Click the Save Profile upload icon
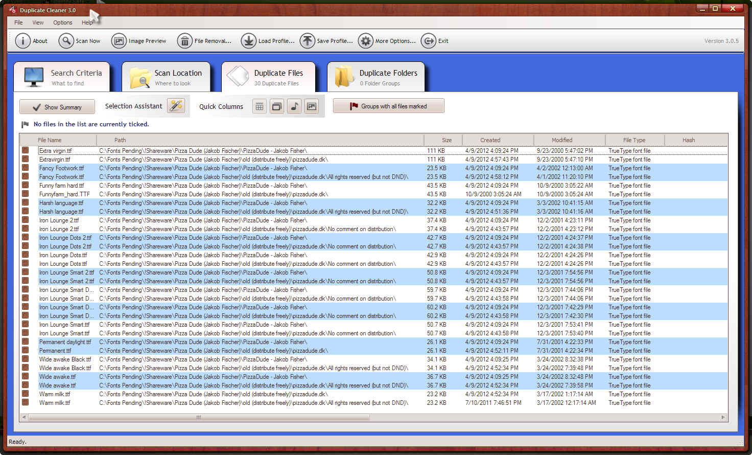 coord(307,41)
